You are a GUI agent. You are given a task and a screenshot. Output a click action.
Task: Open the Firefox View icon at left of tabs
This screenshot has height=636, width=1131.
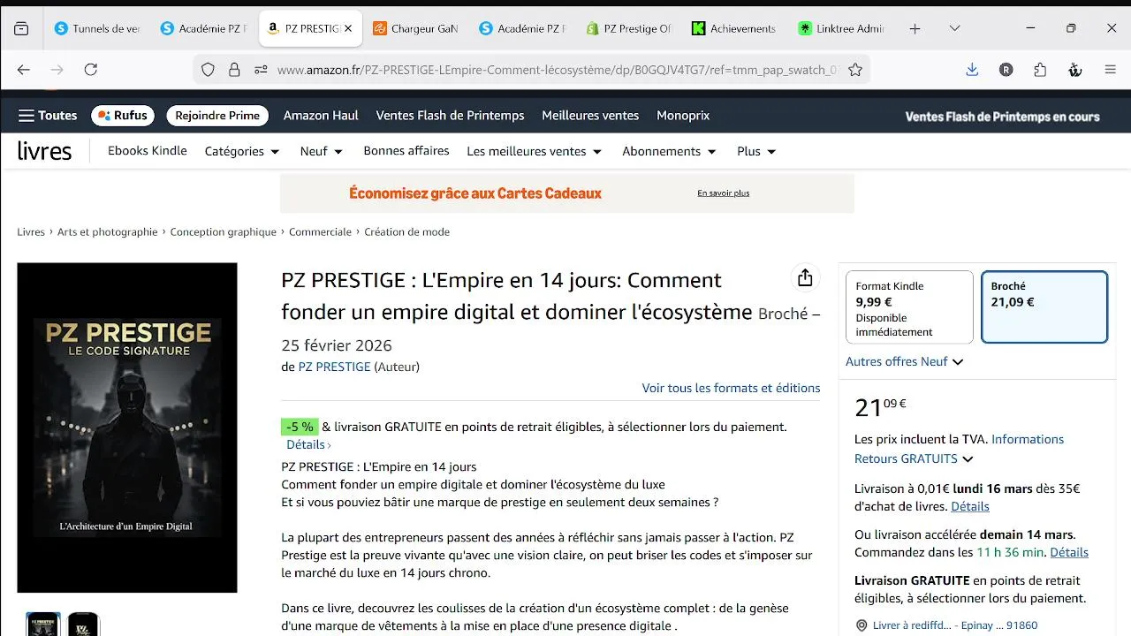coord(21,28)
